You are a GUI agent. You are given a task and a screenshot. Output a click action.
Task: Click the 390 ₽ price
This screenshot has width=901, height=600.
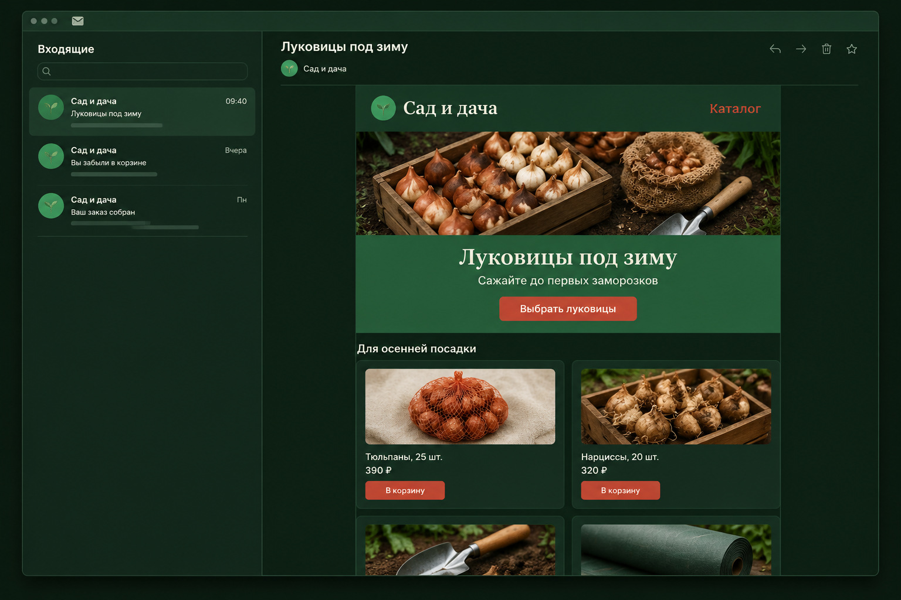click(378, 471)
